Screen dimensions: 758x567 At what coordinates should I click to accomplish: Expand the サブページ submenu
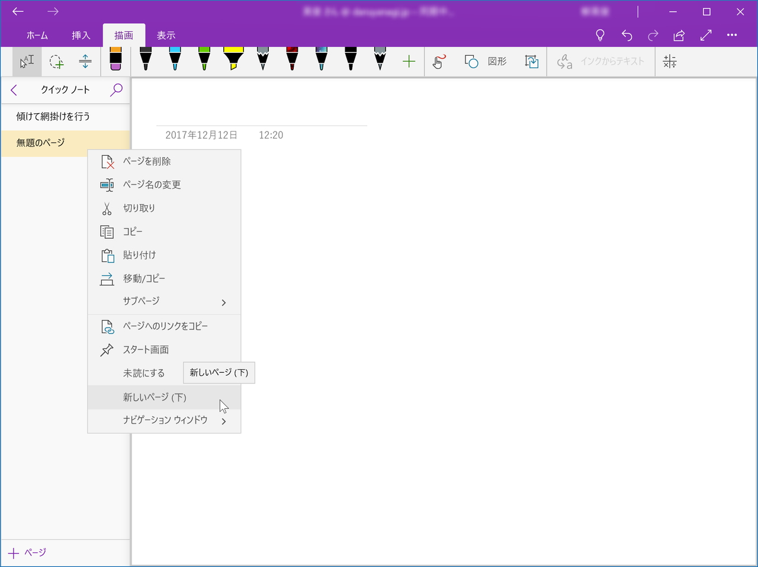tap(164, 302)
